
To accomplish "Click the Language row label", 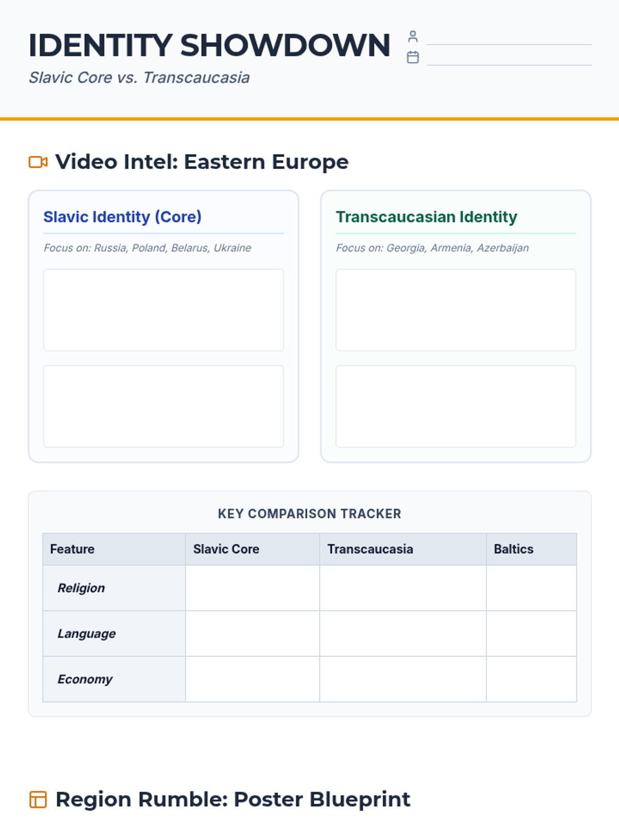I will click(x=87, y=633).
